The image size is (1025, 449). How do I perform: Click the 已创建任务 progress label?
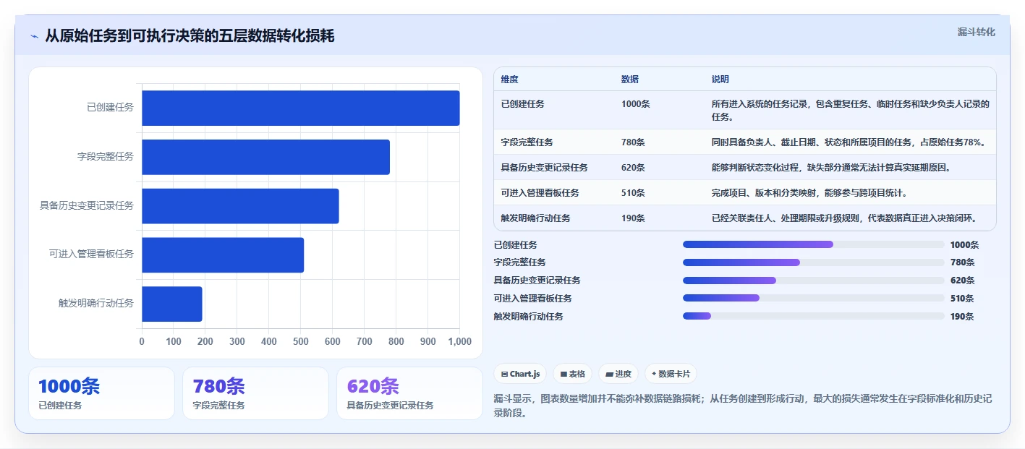click(516, 245)
